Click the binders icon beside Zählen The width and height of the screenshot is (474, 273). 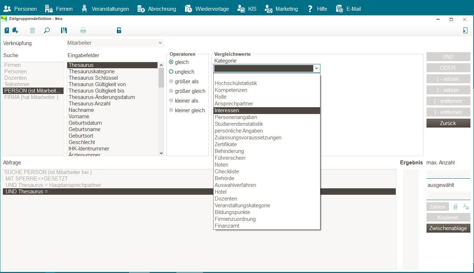click(x=455, y=207)
